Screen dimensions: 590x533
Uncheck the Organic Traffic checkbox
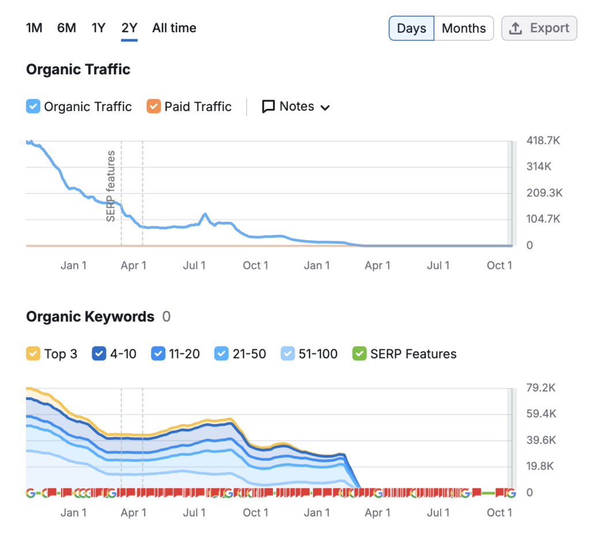[x=33, y=106]
